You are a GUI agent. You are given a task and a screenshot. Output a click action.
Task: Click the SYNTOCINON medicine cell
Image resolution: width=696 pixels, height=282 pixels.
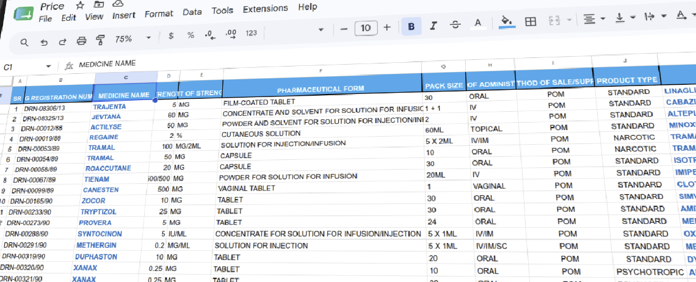pyautogui.click(x=100, y=234)
